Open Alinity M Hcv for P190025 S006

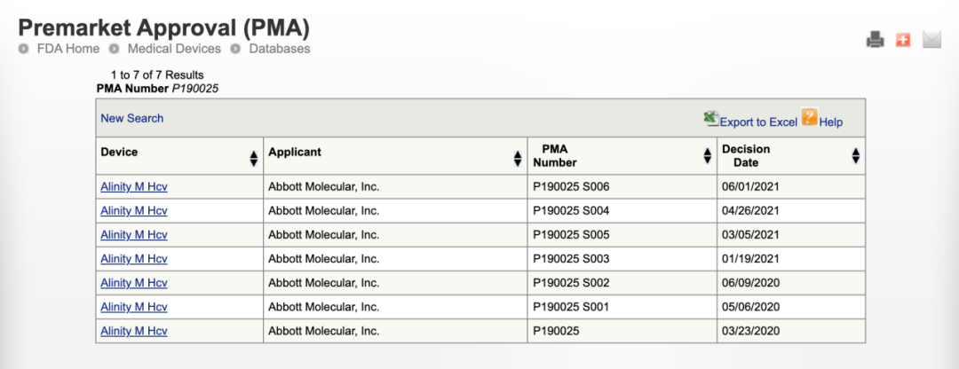134,187
